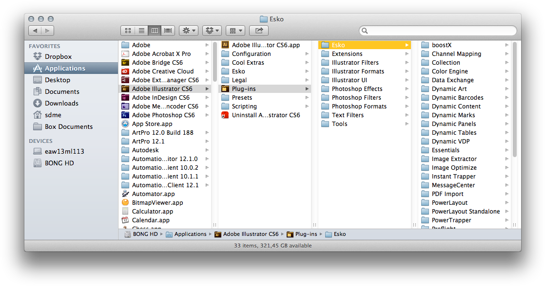Switch to icon view in toolbar
This screenshot has height=286, width=545.
(x=128, y=31)
